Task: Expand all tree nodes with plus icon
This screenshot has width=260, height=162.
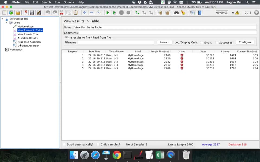Action: 84,13
